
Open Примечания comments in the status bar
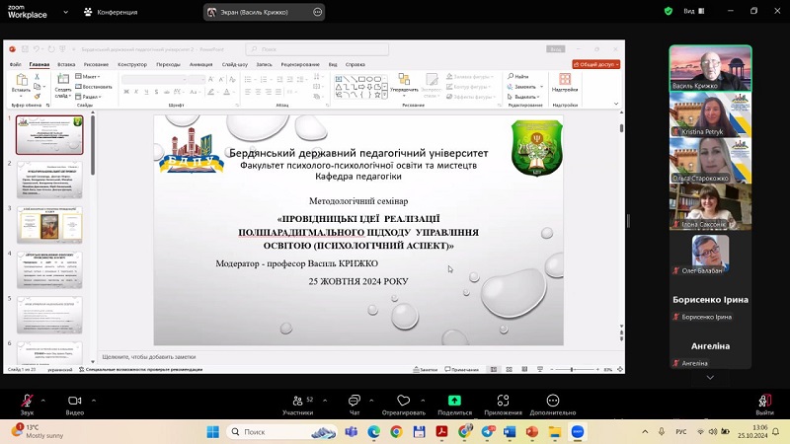coord(461,369)
